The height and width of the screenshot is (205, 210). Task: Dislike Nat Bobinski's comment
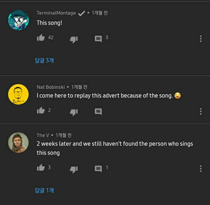click(x=74, y=112)
